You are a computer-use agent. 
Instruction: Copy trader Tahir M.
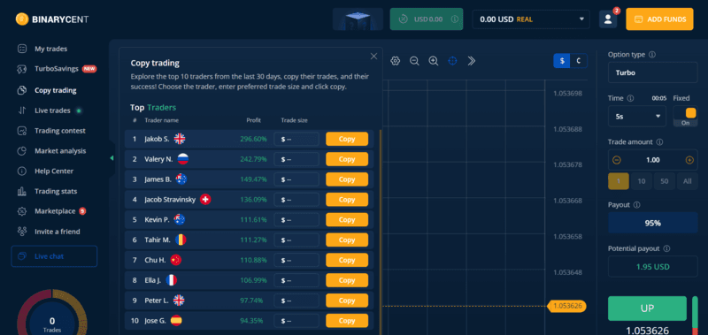click(347, 240)
